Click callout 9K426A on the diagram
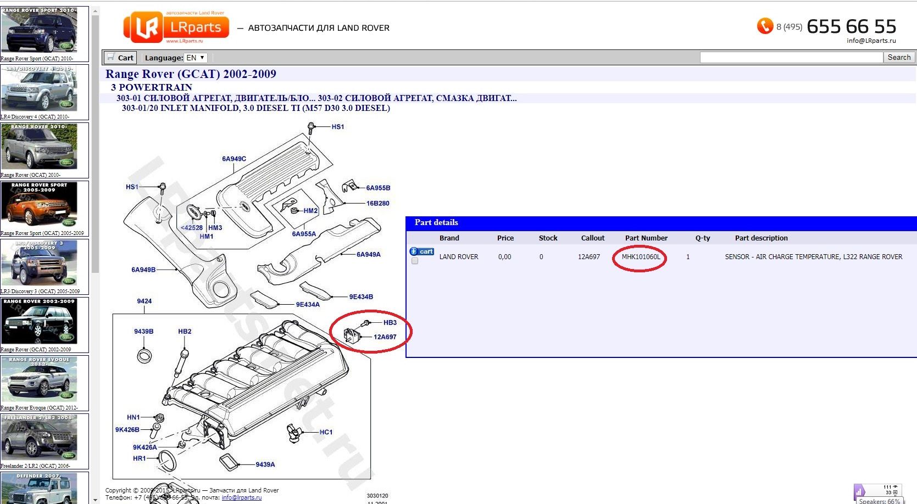 point(145,447)
